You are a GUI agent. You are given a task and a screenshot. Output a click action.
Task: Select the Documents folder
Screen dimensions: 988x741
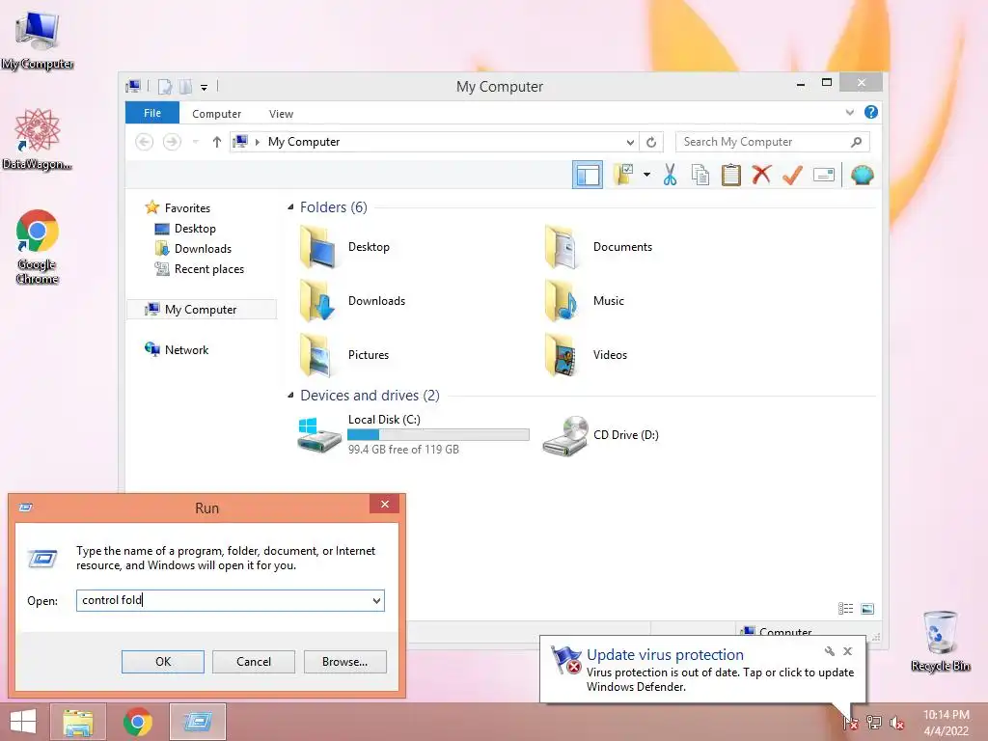pos(600,247)
